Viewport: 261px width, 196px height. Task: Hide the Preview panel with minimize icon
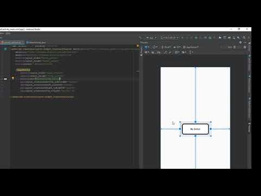(x=245, y=42)
